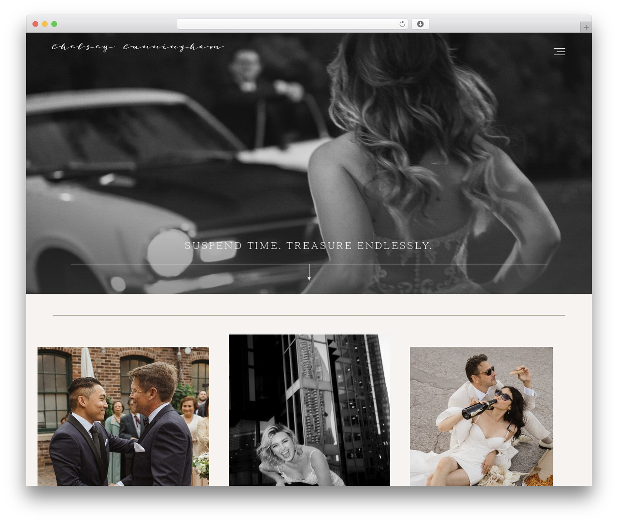Open the couple with champagne photo
The image size is (618, 523).
pos(481,416)
